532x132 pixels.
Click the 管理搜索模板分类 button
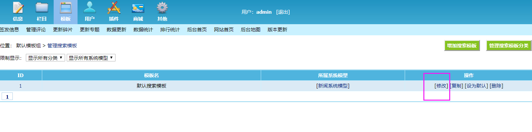(509, 46)
